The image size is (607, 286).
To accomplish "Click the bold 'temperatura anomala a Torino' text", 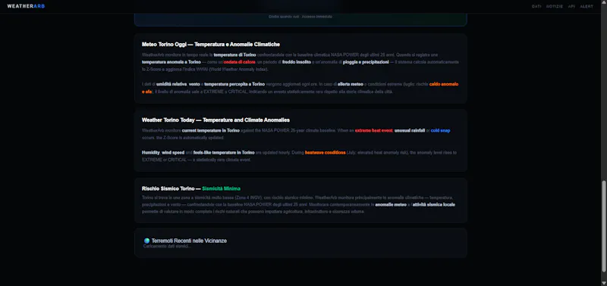I will tap(171, 62).
